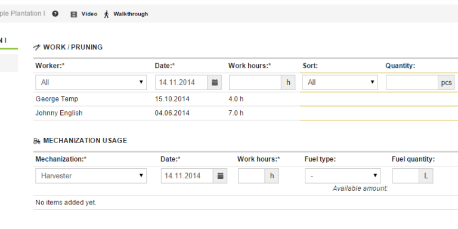Click the WORK / PRUNING section heading
Screen dimensions: 458x229
pyautogui.click(x=73, y=47)
